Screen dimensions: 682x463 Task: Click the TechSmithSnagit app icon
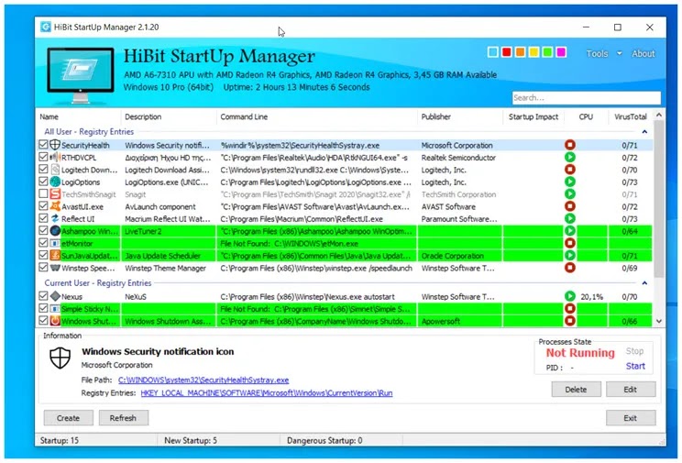55,194
